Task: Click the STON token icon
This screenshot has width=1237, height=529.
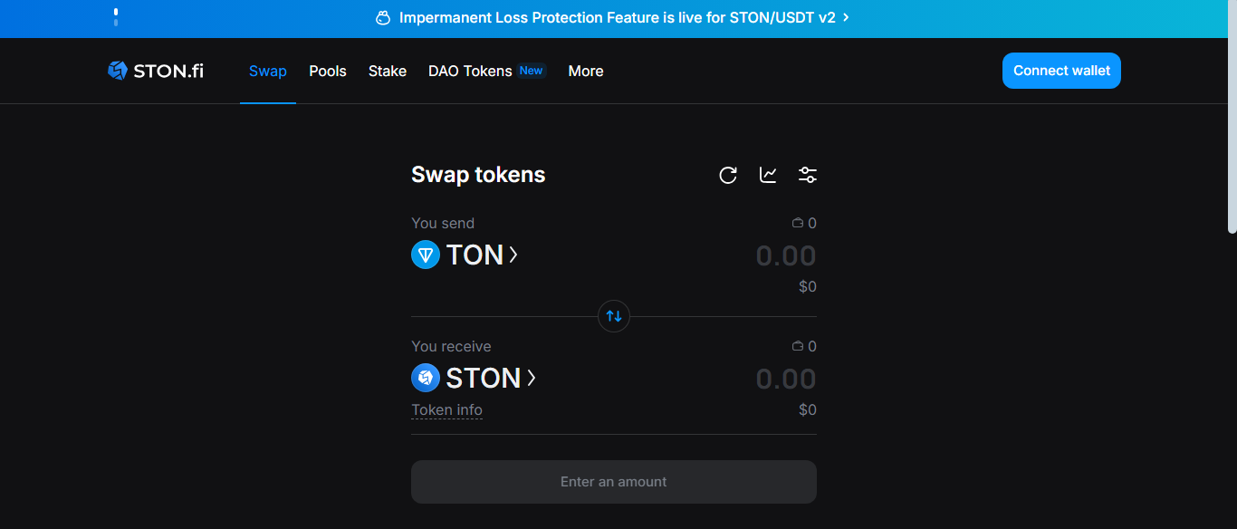Action: pyautogui.click(x=426, y=378)
